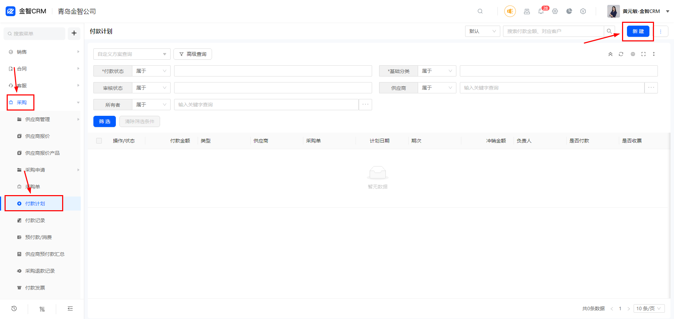This screenshot has height=319, width=674.
Task: Click the cube icon in top bar
Action: coord(583,11)
